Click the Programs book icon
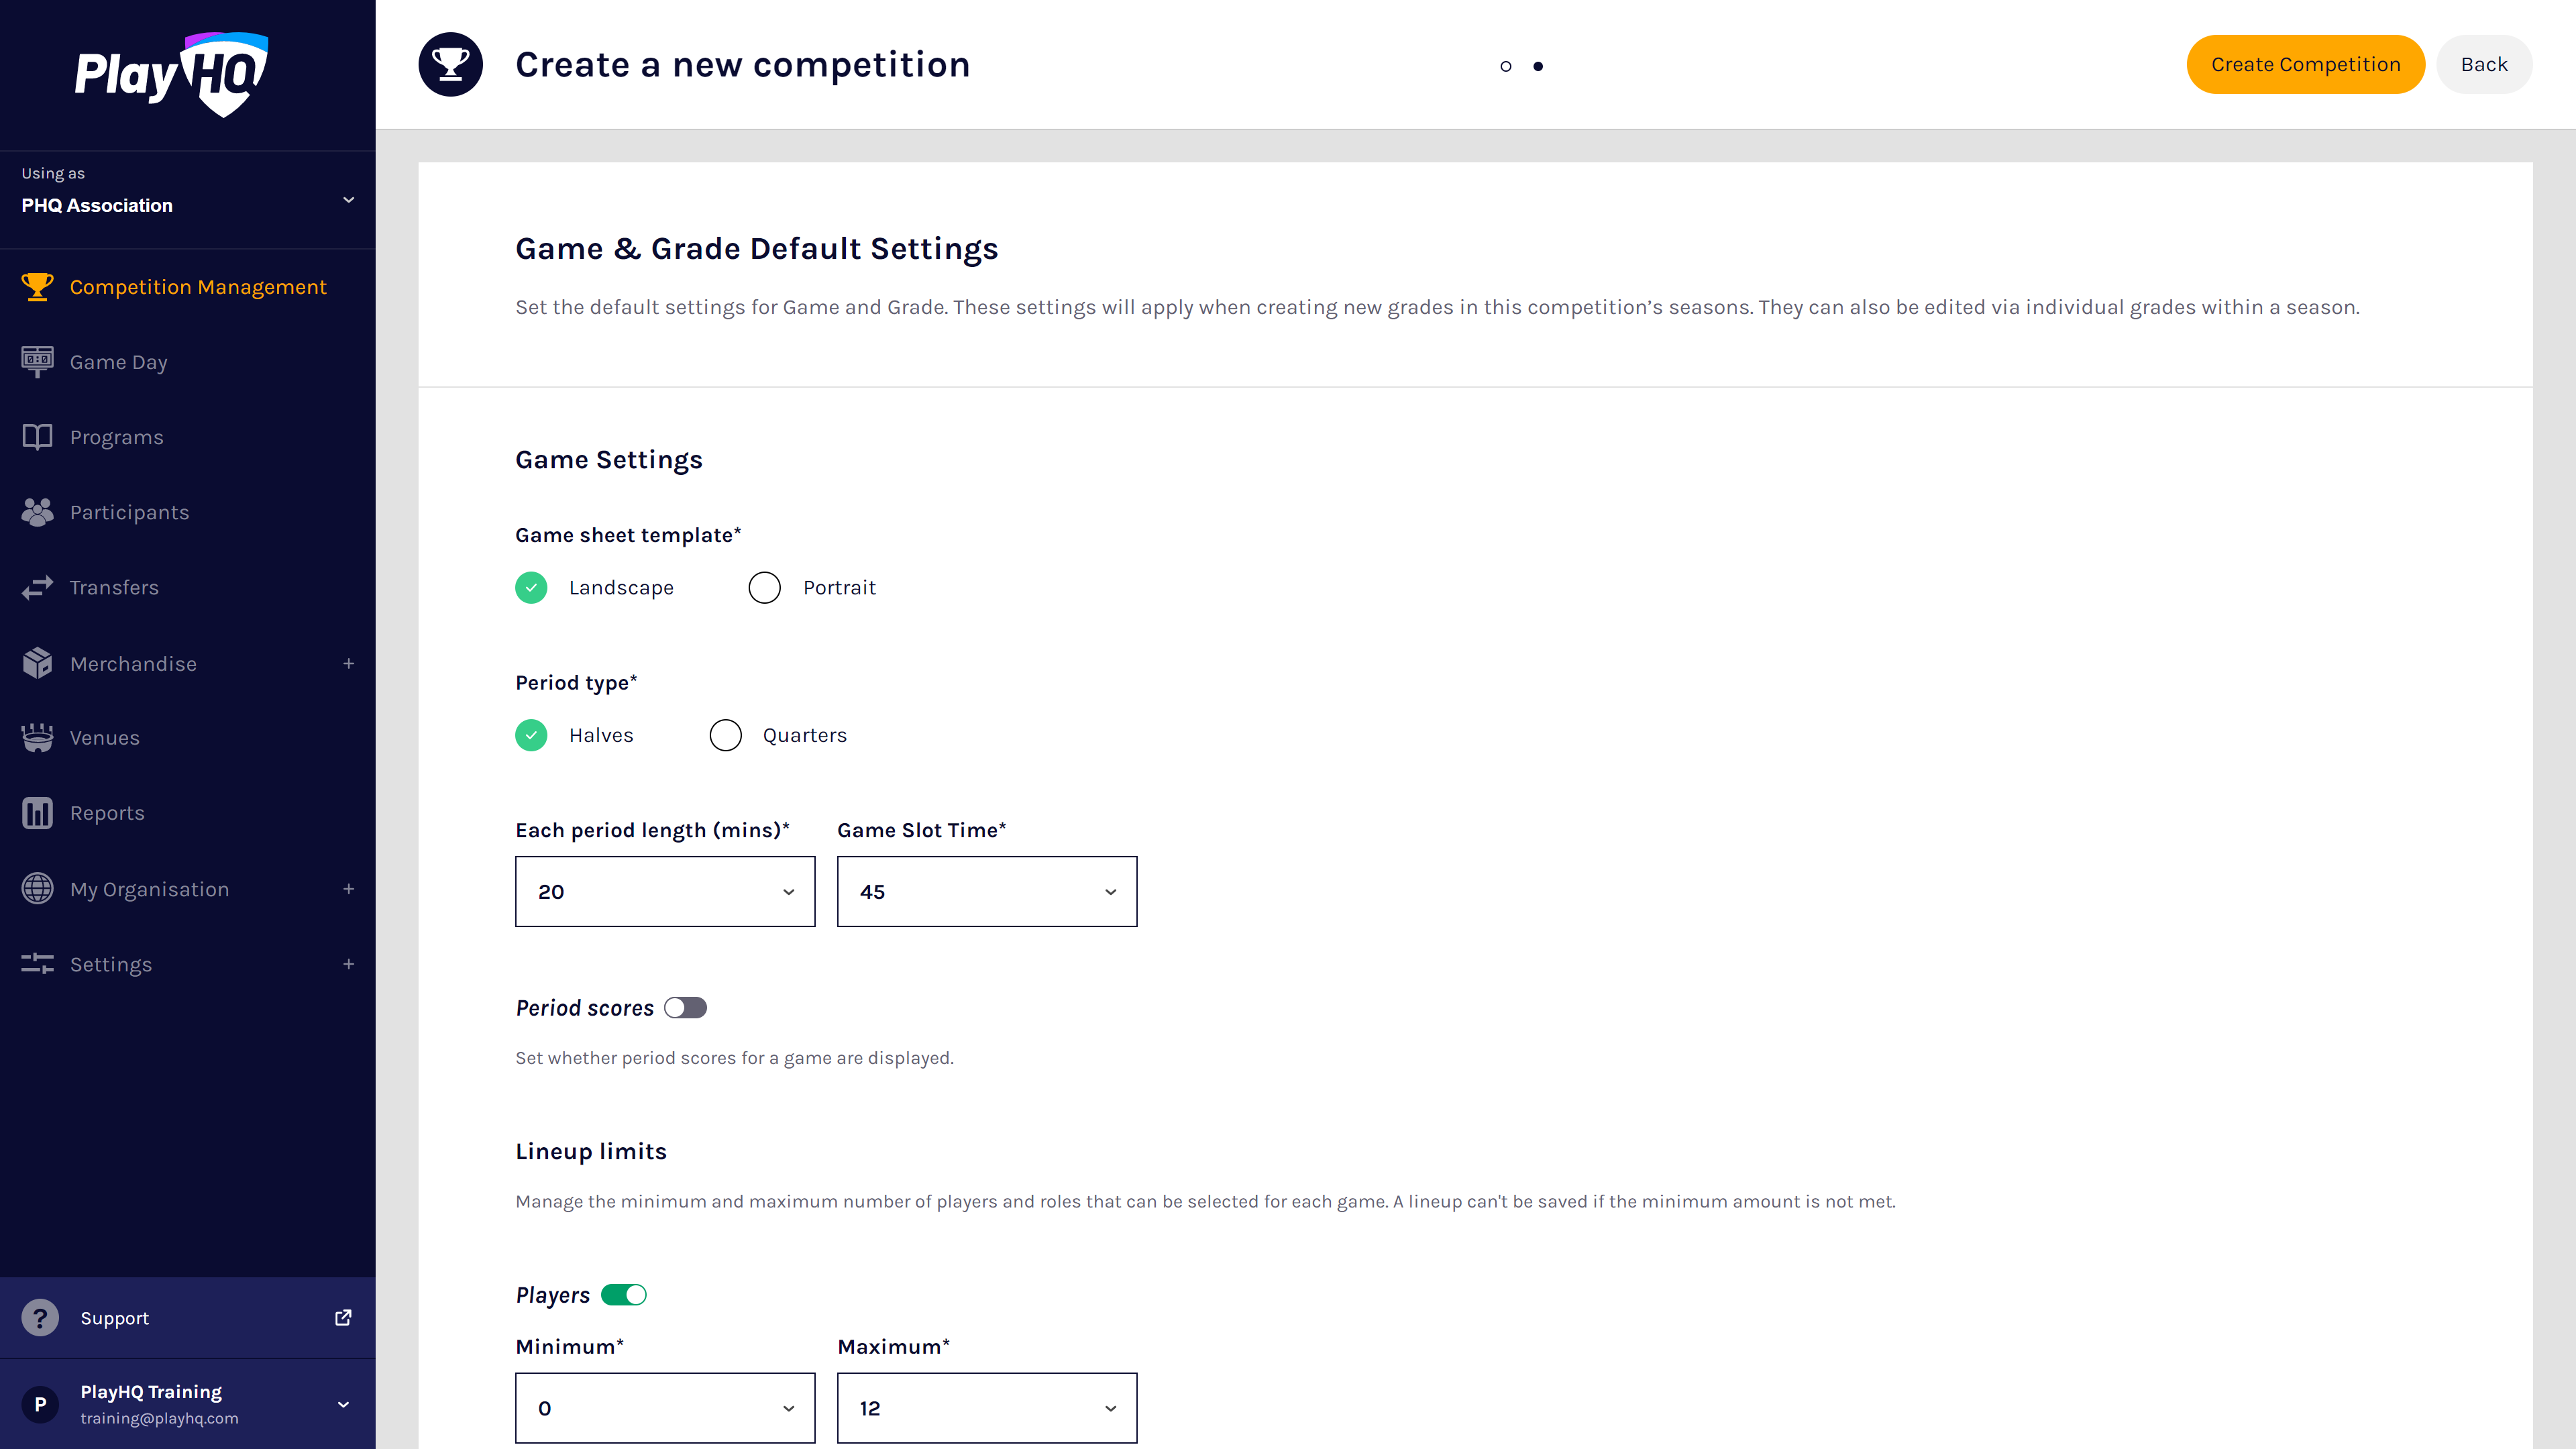This screenshot has height=1449, width=2576. coord(37,437)
